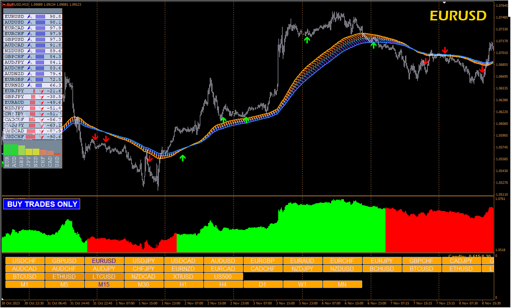Click the red USD bar in the currency strength meter

click(x=57, y=155)
